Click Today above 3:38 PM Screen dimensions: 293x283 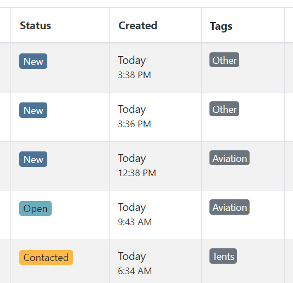click(132, 61)
